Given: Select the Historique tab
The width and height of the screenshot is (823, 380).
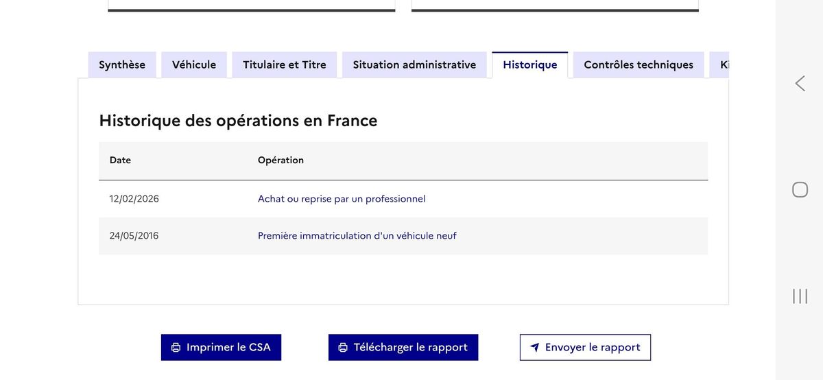Looking at the screenshot, I should pyautogui.click(x=530, y=65).
